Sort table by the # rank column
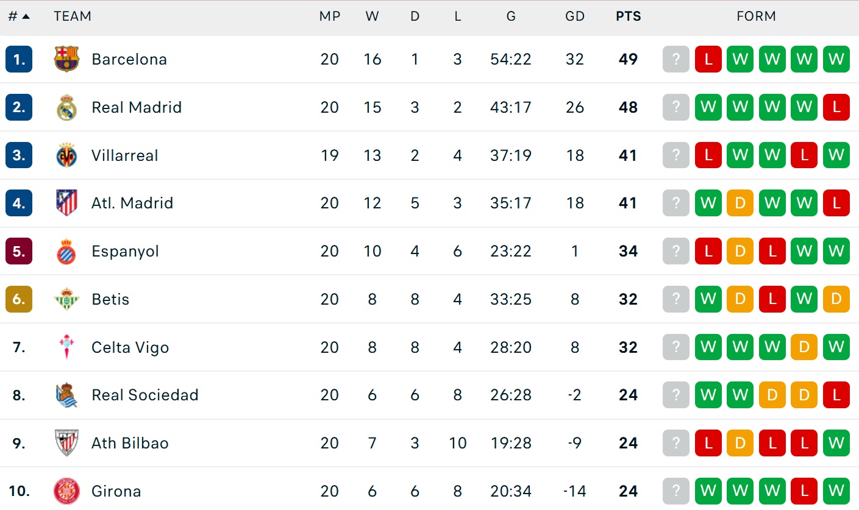Viewport: 859px width, 510px height. coord(18,16)
